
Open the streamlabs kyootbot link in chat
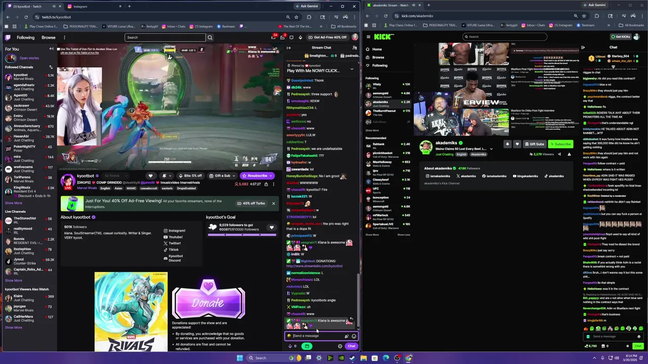(314, 266)
